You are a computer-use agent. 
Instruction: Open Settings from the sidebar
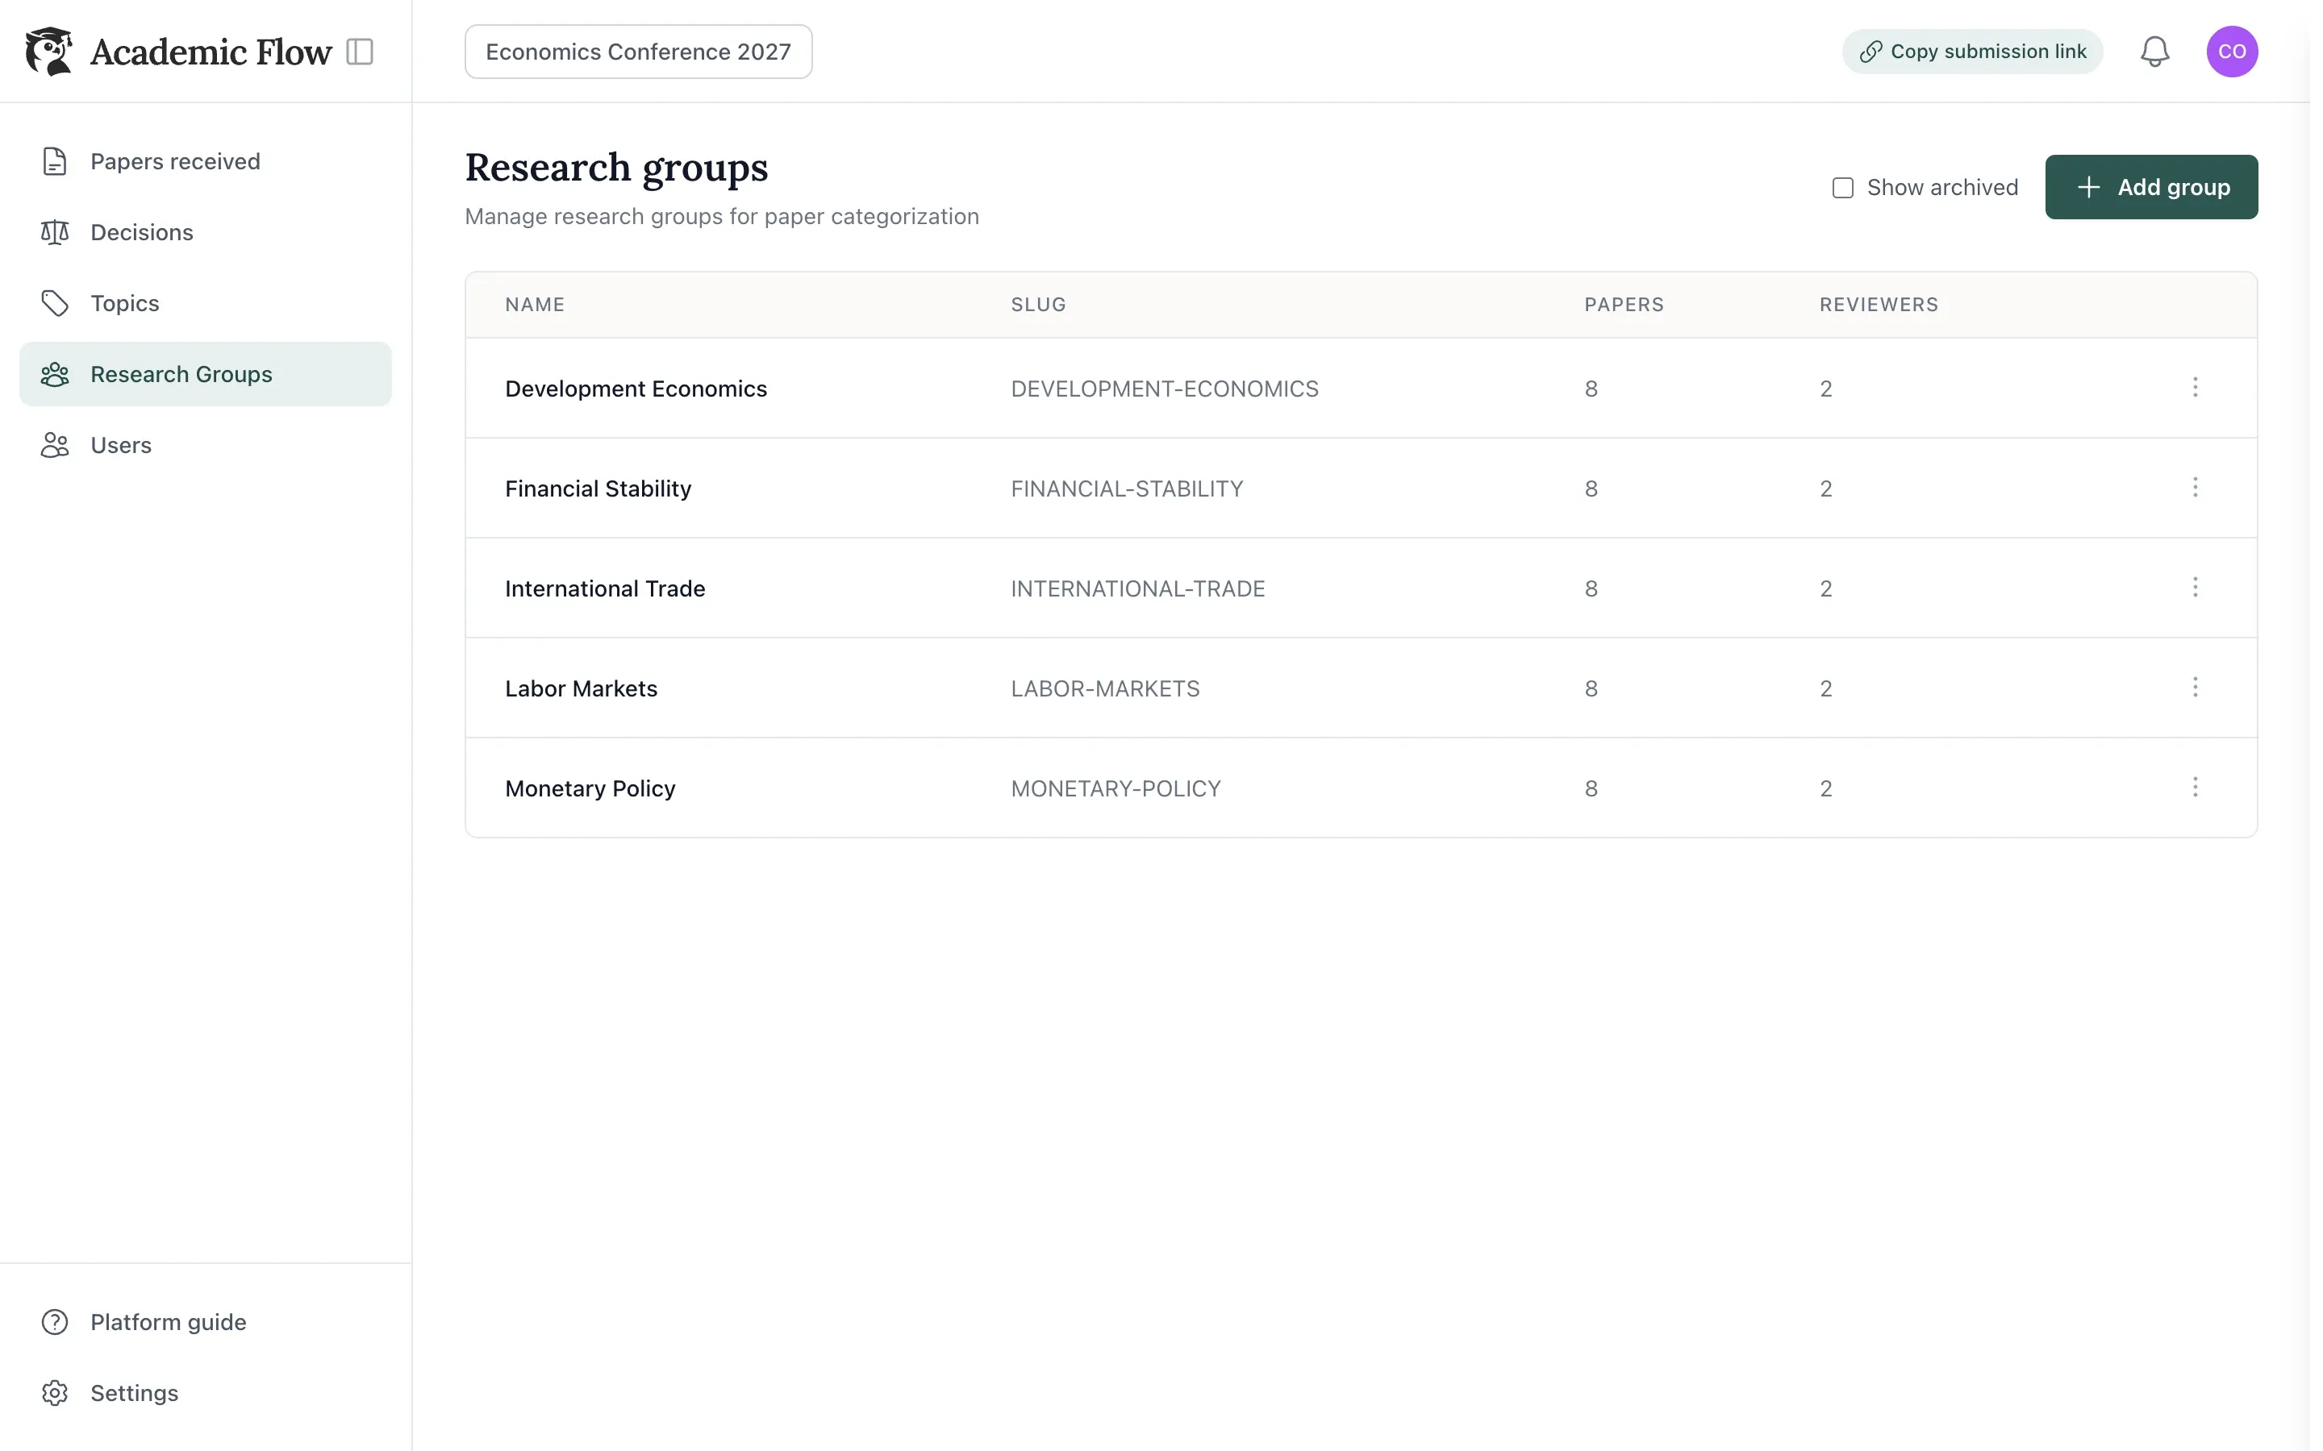click(x=206, y=1394)
